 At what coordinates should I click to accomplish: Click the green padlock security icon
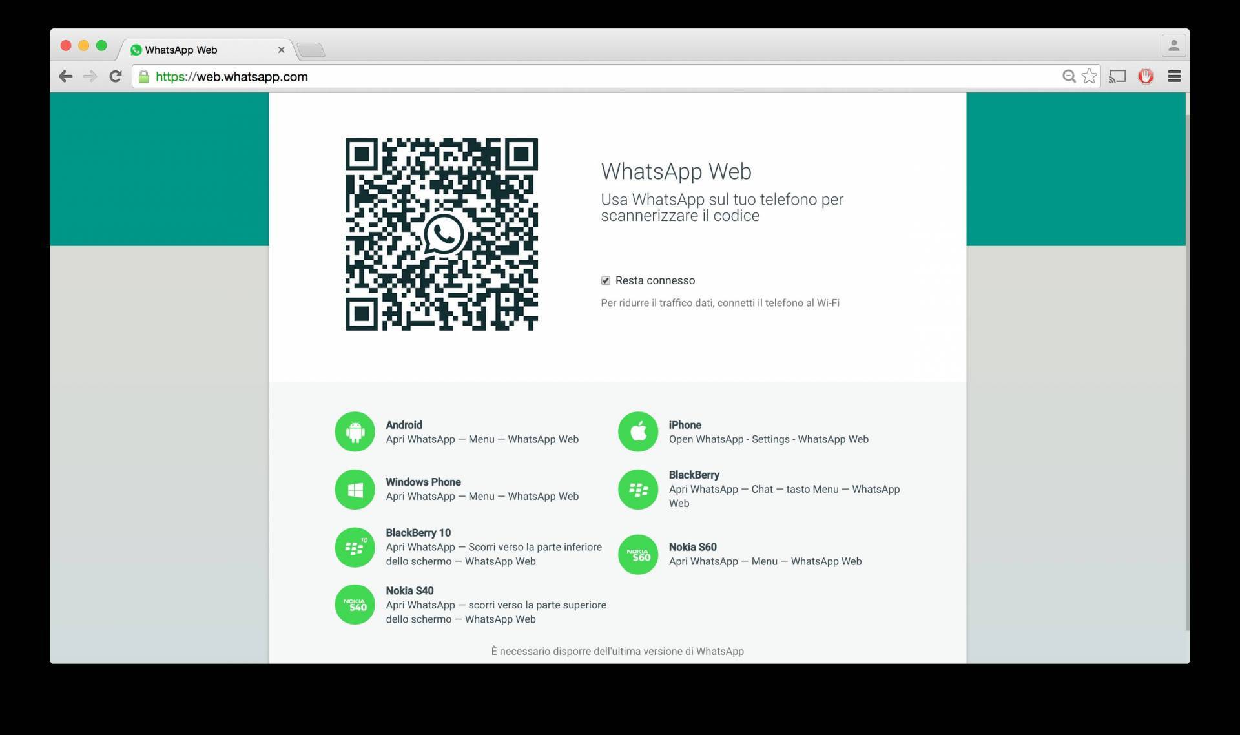(x=144, y=77)
